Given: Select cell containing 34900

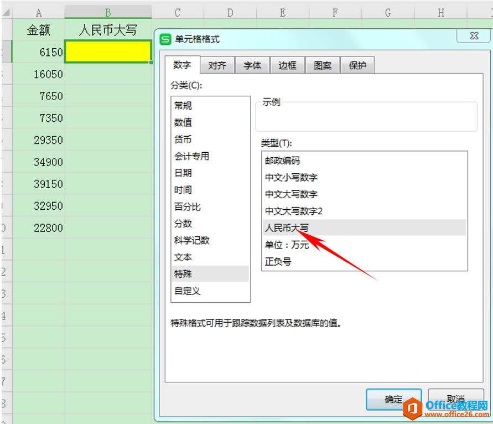Looking at the screenshot, I should click(38, 162).
